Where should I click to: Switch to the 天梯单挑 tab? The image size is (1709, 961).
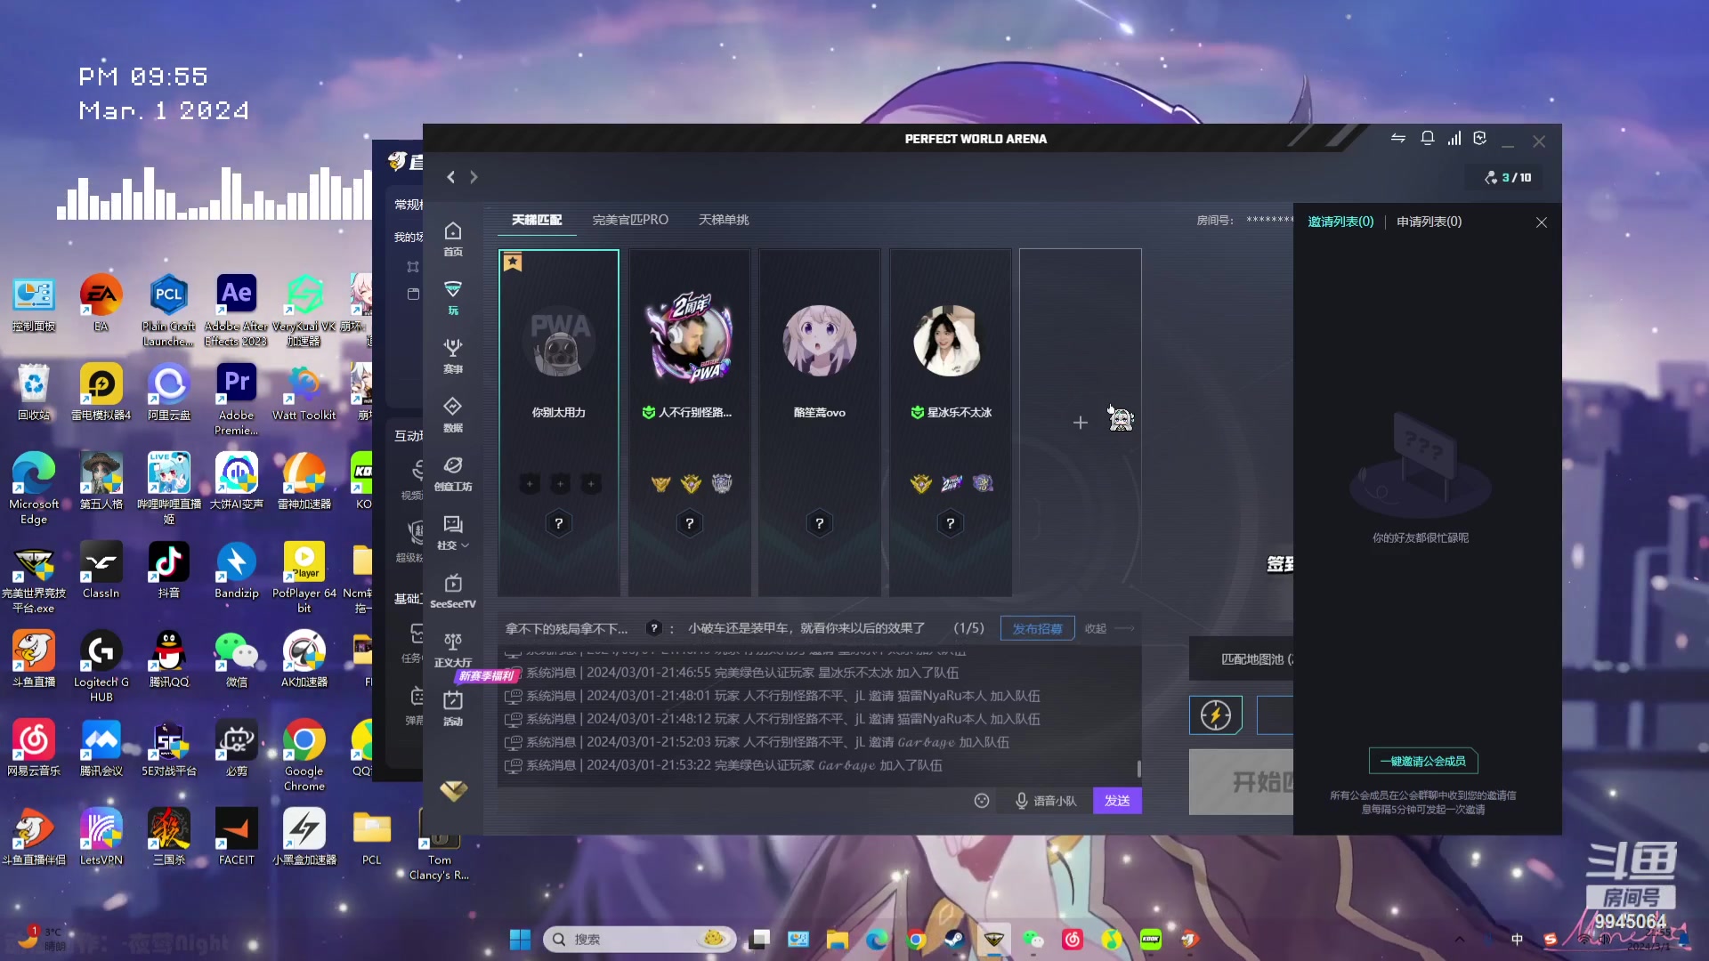pyautogui.click(x=724, y=220)
